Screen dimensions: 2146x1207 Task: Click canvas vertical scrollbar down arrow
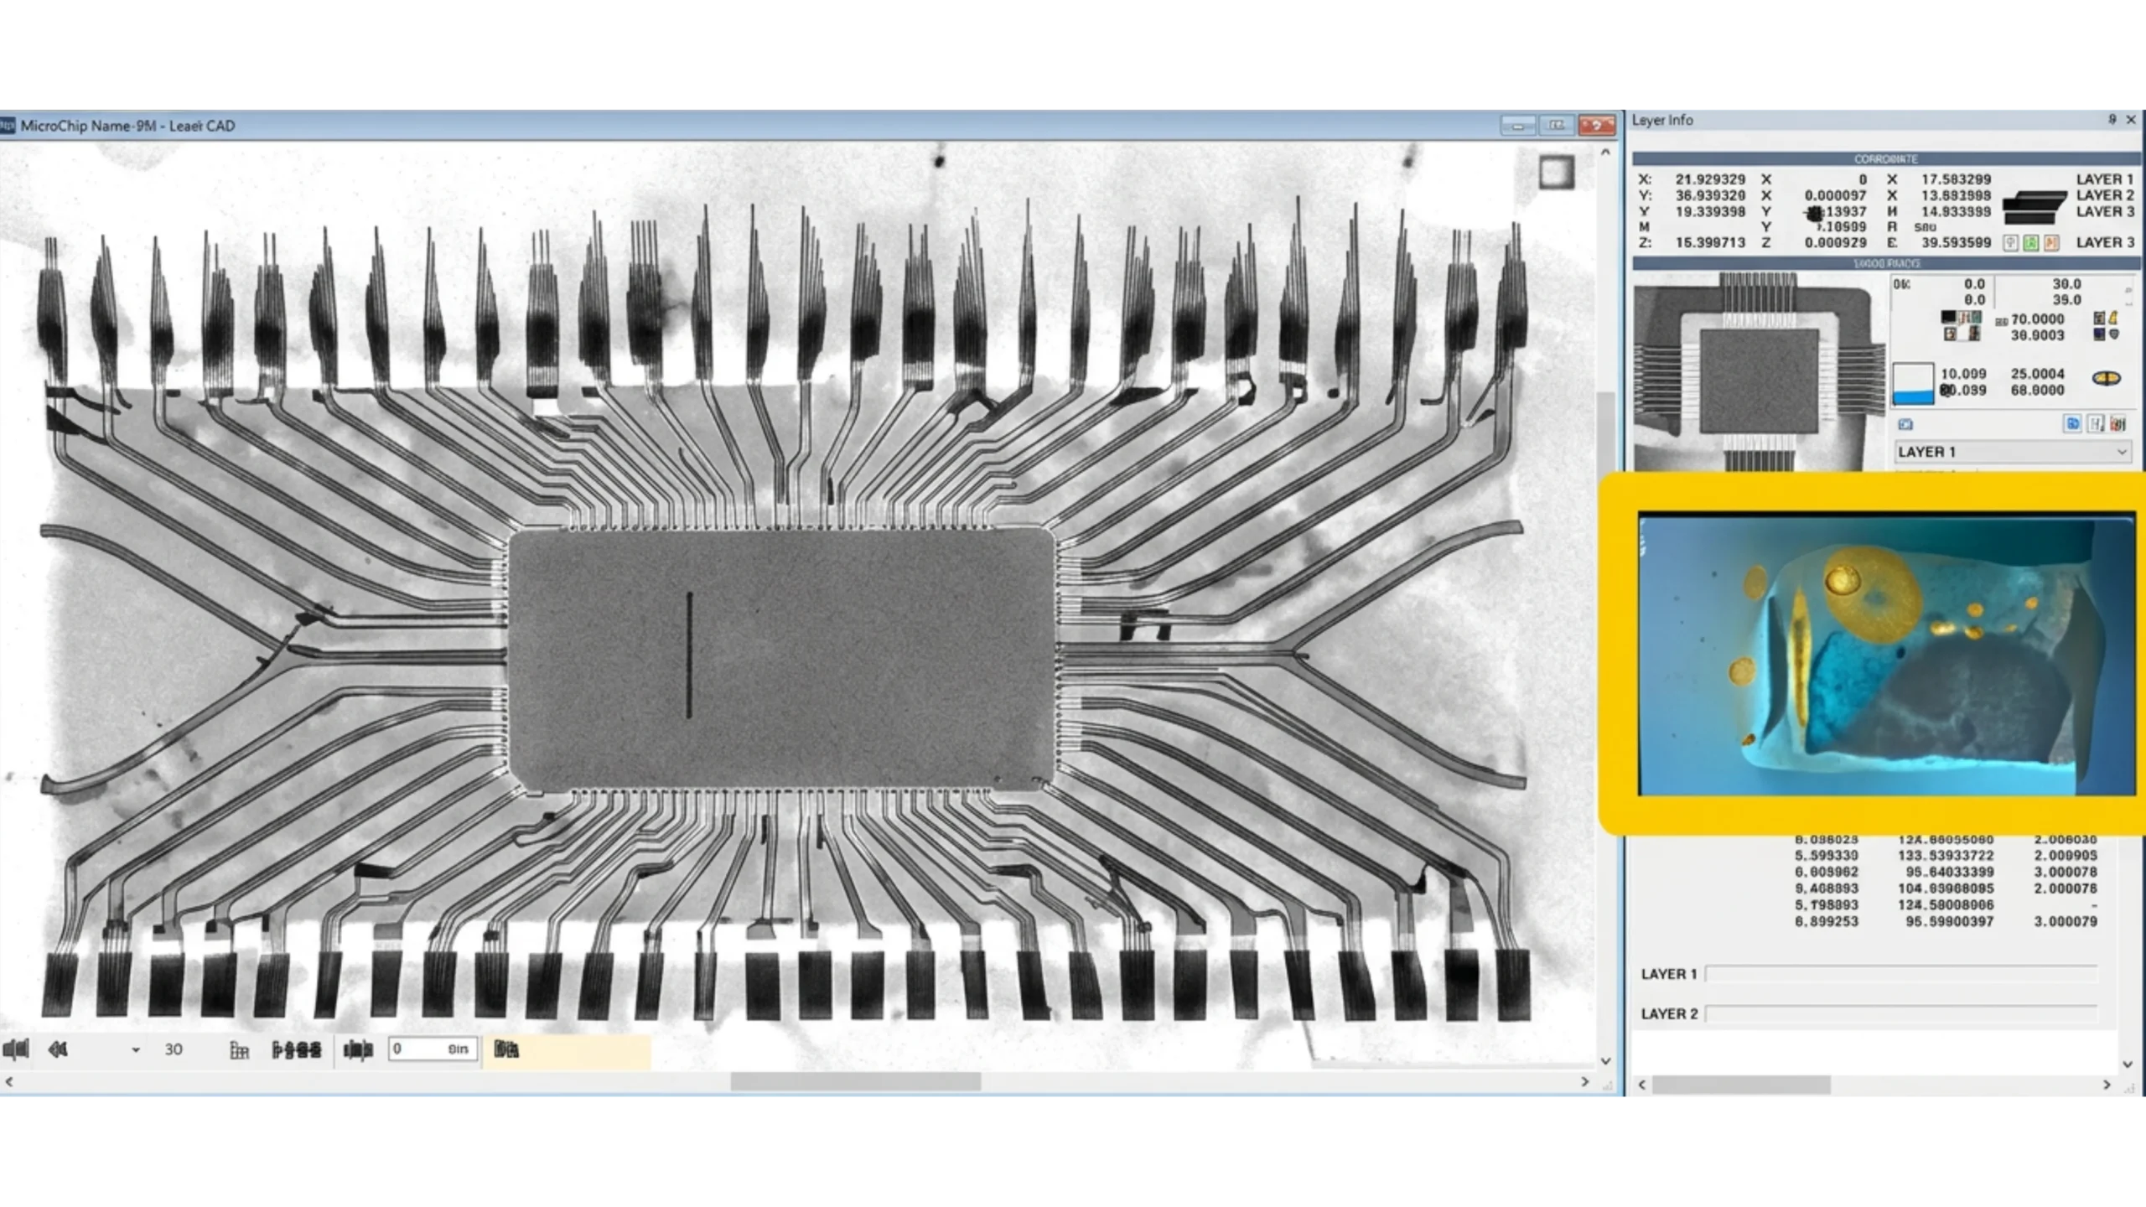click(x=1605, y=1060)
